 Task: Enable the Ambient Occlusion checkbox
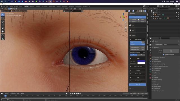click(x=154, y=57)
